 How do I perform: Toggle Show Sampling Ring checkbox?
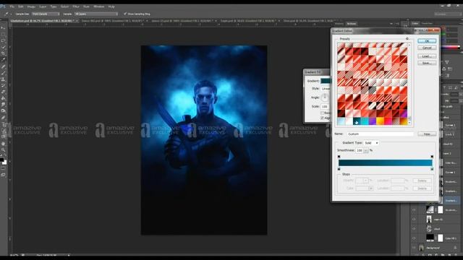[x=125, y=14]
